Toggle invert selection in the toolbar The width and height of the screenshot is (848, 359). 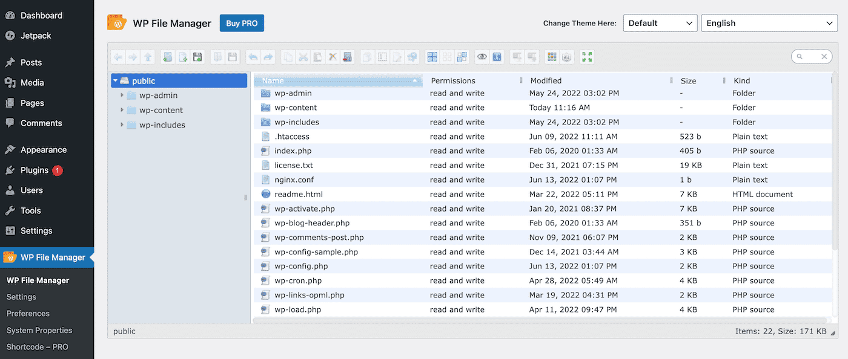pos(462,56)
